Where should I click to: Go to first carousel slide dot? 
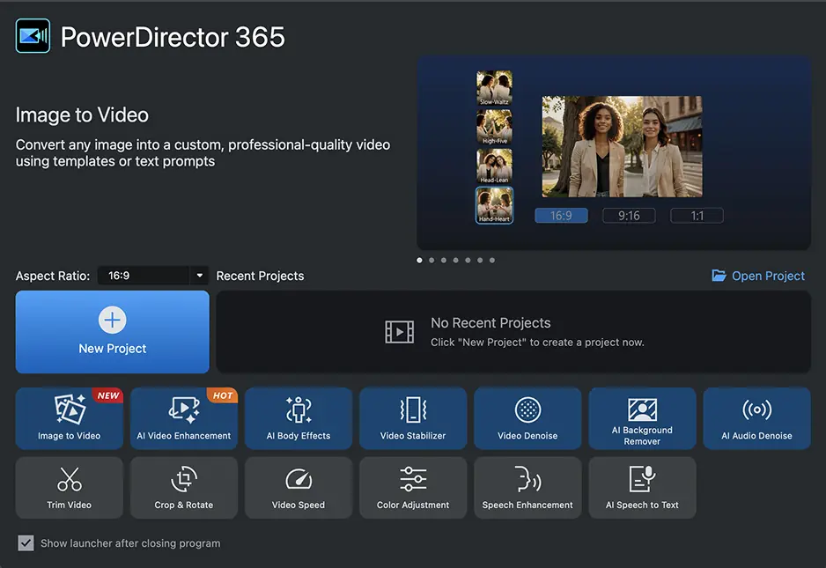419,261
